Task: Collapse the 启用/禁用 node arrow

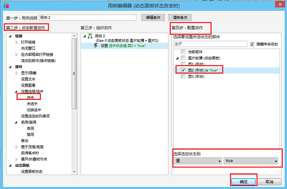Action: point(16,122)
